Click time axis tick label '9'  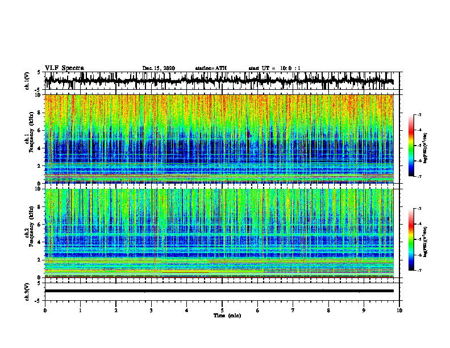(x=364, y=310)
